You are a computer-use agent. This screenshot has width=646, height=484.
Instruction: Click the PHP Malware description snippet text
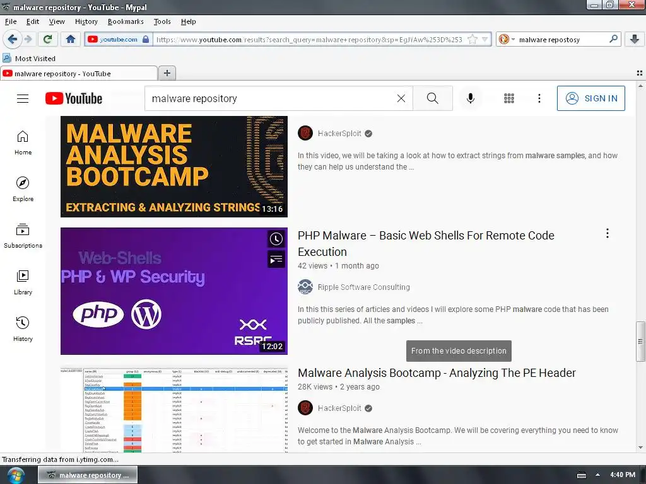(x=453, y=315)
